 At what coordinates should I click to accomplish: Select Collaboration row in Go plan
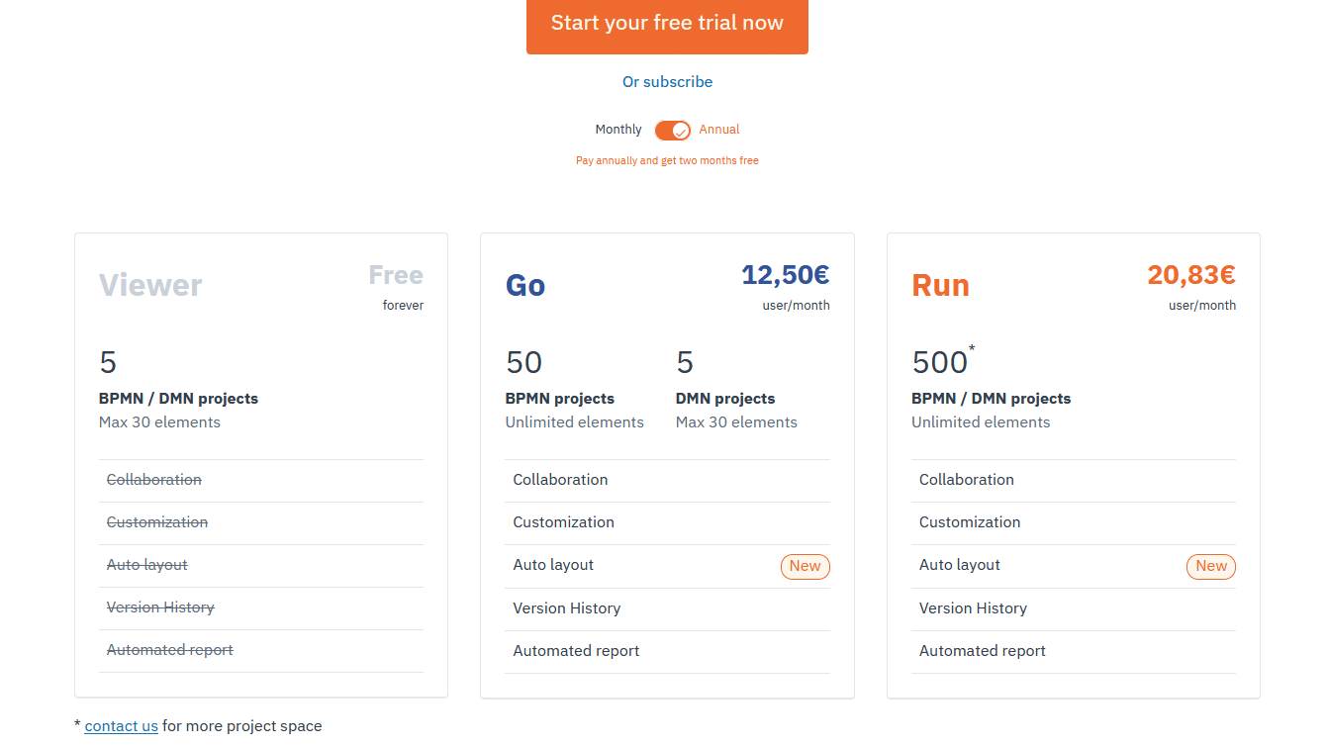click(667, 480)
